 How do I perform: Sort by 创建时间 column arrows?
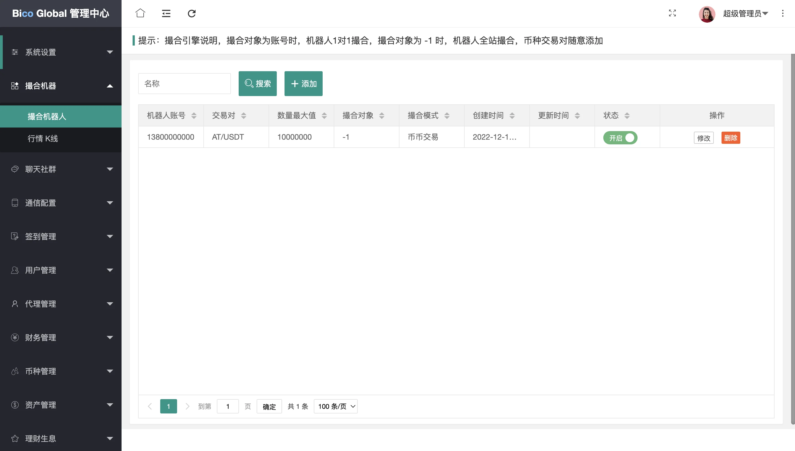(x=512, y=116)
